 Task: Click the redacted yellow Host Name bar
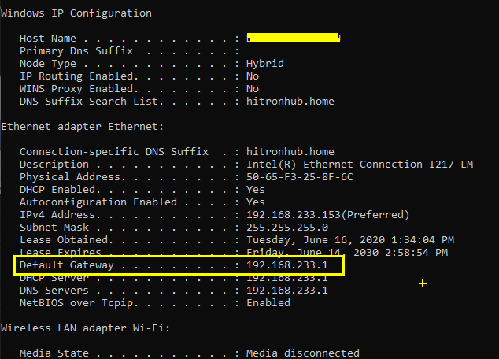click(x=294, y=38)
